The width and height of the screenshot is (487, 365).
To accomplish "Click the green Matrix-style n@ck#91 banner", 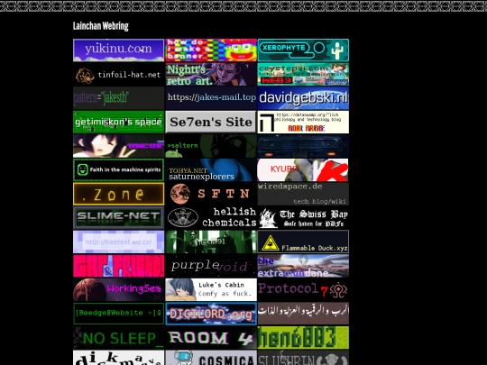I will 211,242.
